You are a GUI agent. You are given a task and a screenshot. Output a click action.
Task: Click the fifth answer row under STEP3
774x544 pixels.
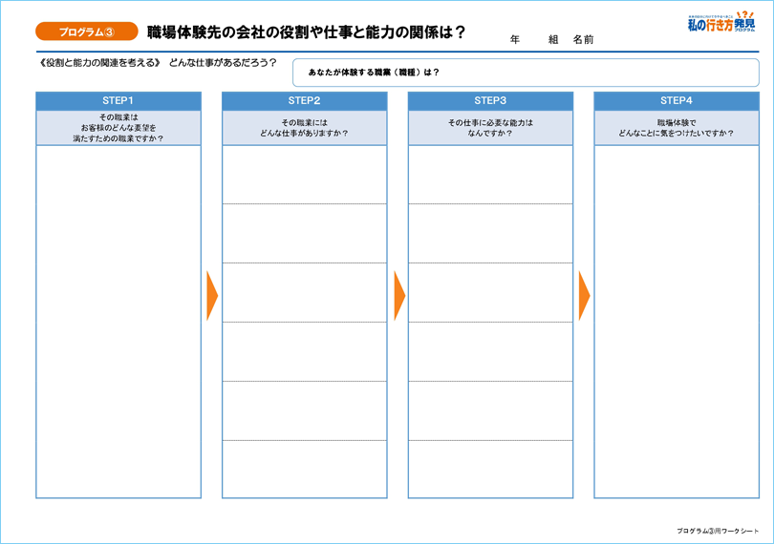coord(490,410)
